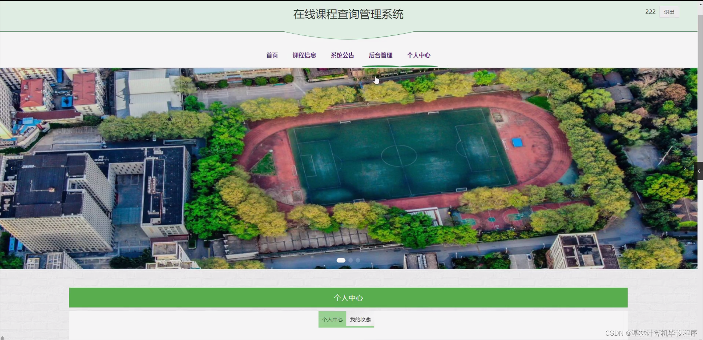Show next carousel slide with right arrow
Screen dimensions: 703x340
click(685, 168)
